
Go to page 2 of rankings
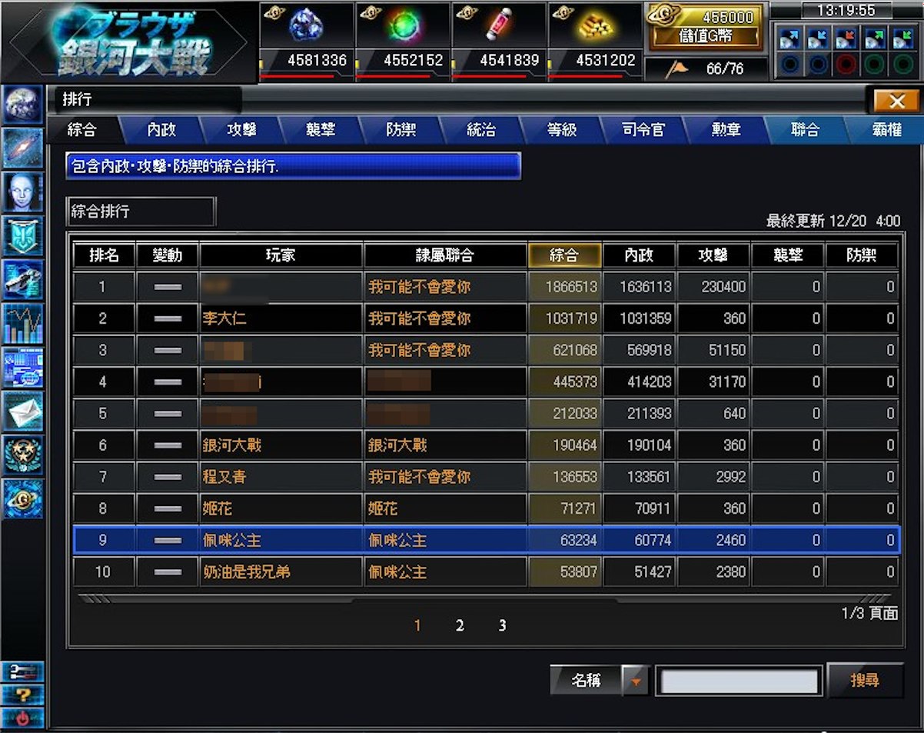pyautogui.click(x=460, y=625)
